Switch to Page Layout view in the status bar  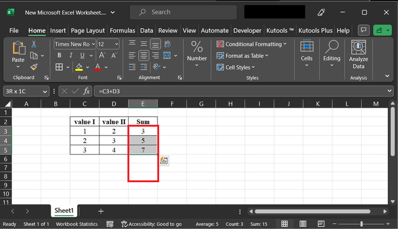[303, 223]
